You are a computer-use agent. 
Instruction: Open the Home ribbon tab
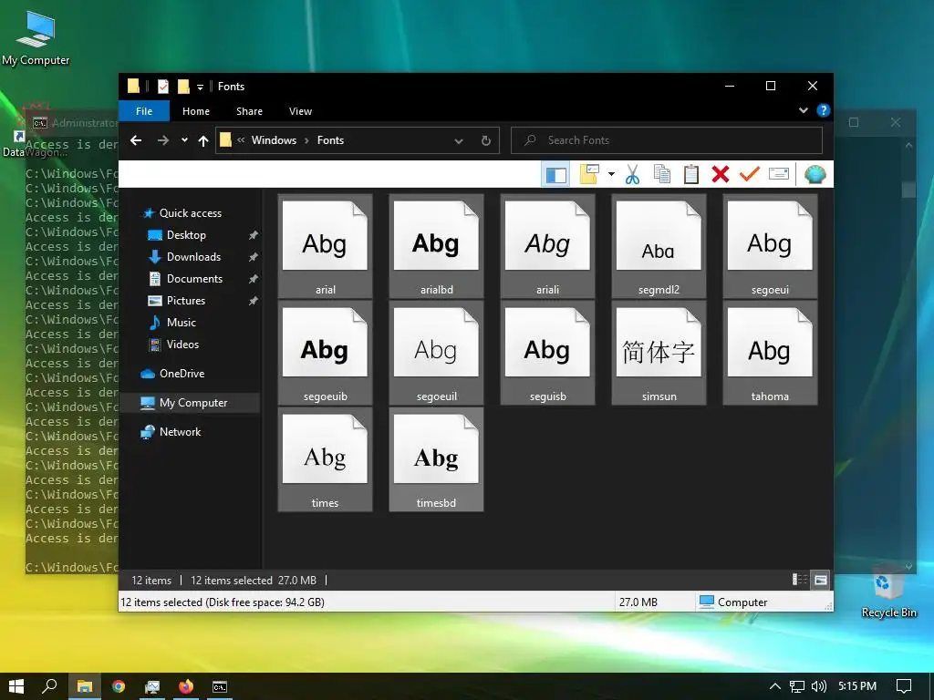(x=196, y=111)
